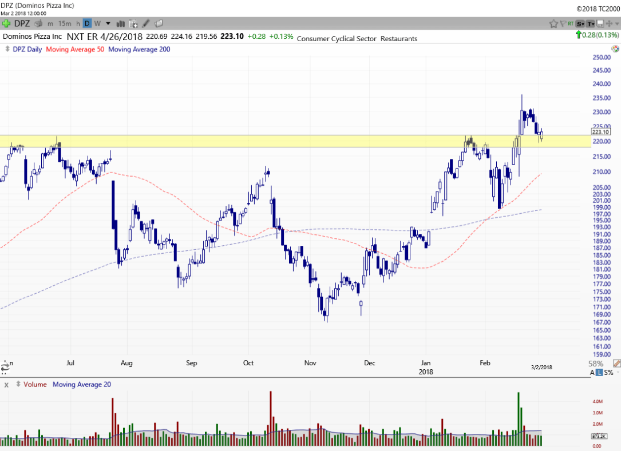Image resolution: width=621 pixels, height=451 pixels.
Task: Switch to the Weekly (W) timeframe
Action: (97, 23)
